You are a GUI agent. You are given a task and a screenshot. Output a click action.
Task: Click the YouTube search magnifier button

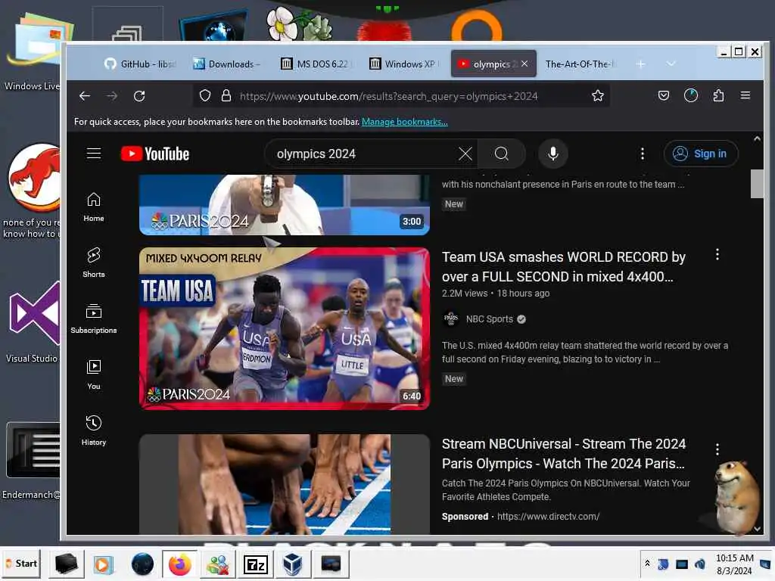point(501,154)
